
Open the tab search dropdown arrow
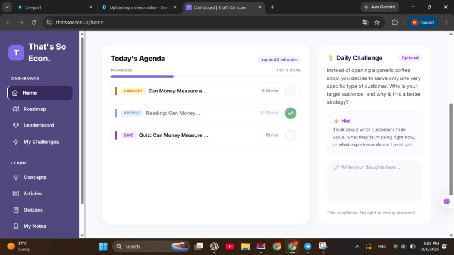pos(7,7)
